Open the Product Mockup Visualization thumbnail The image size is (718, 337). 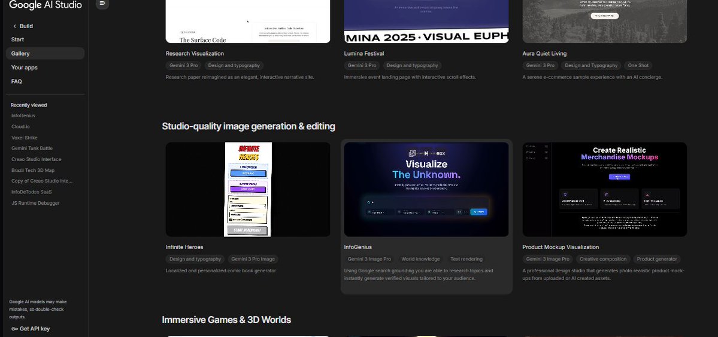(x=604, y=190)
